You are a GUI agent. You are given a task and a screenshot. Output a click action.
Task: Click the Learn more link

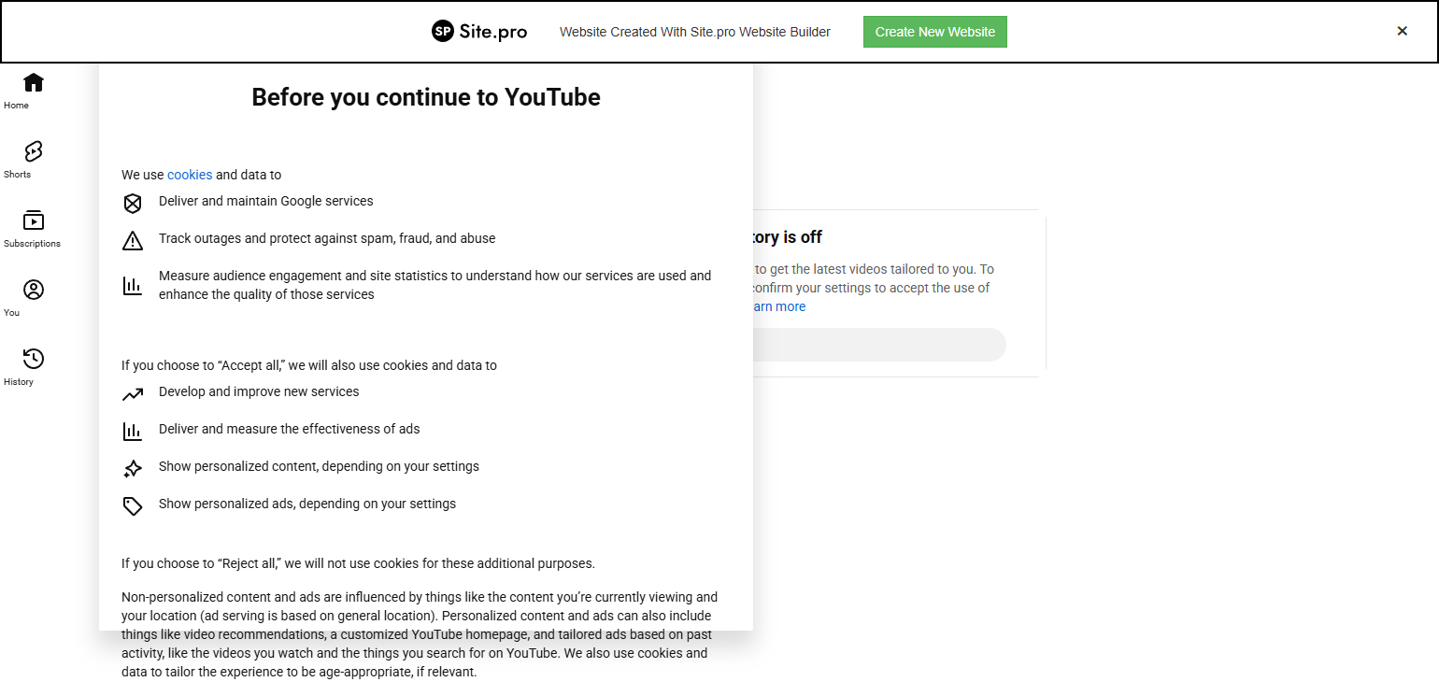[777, 306]
